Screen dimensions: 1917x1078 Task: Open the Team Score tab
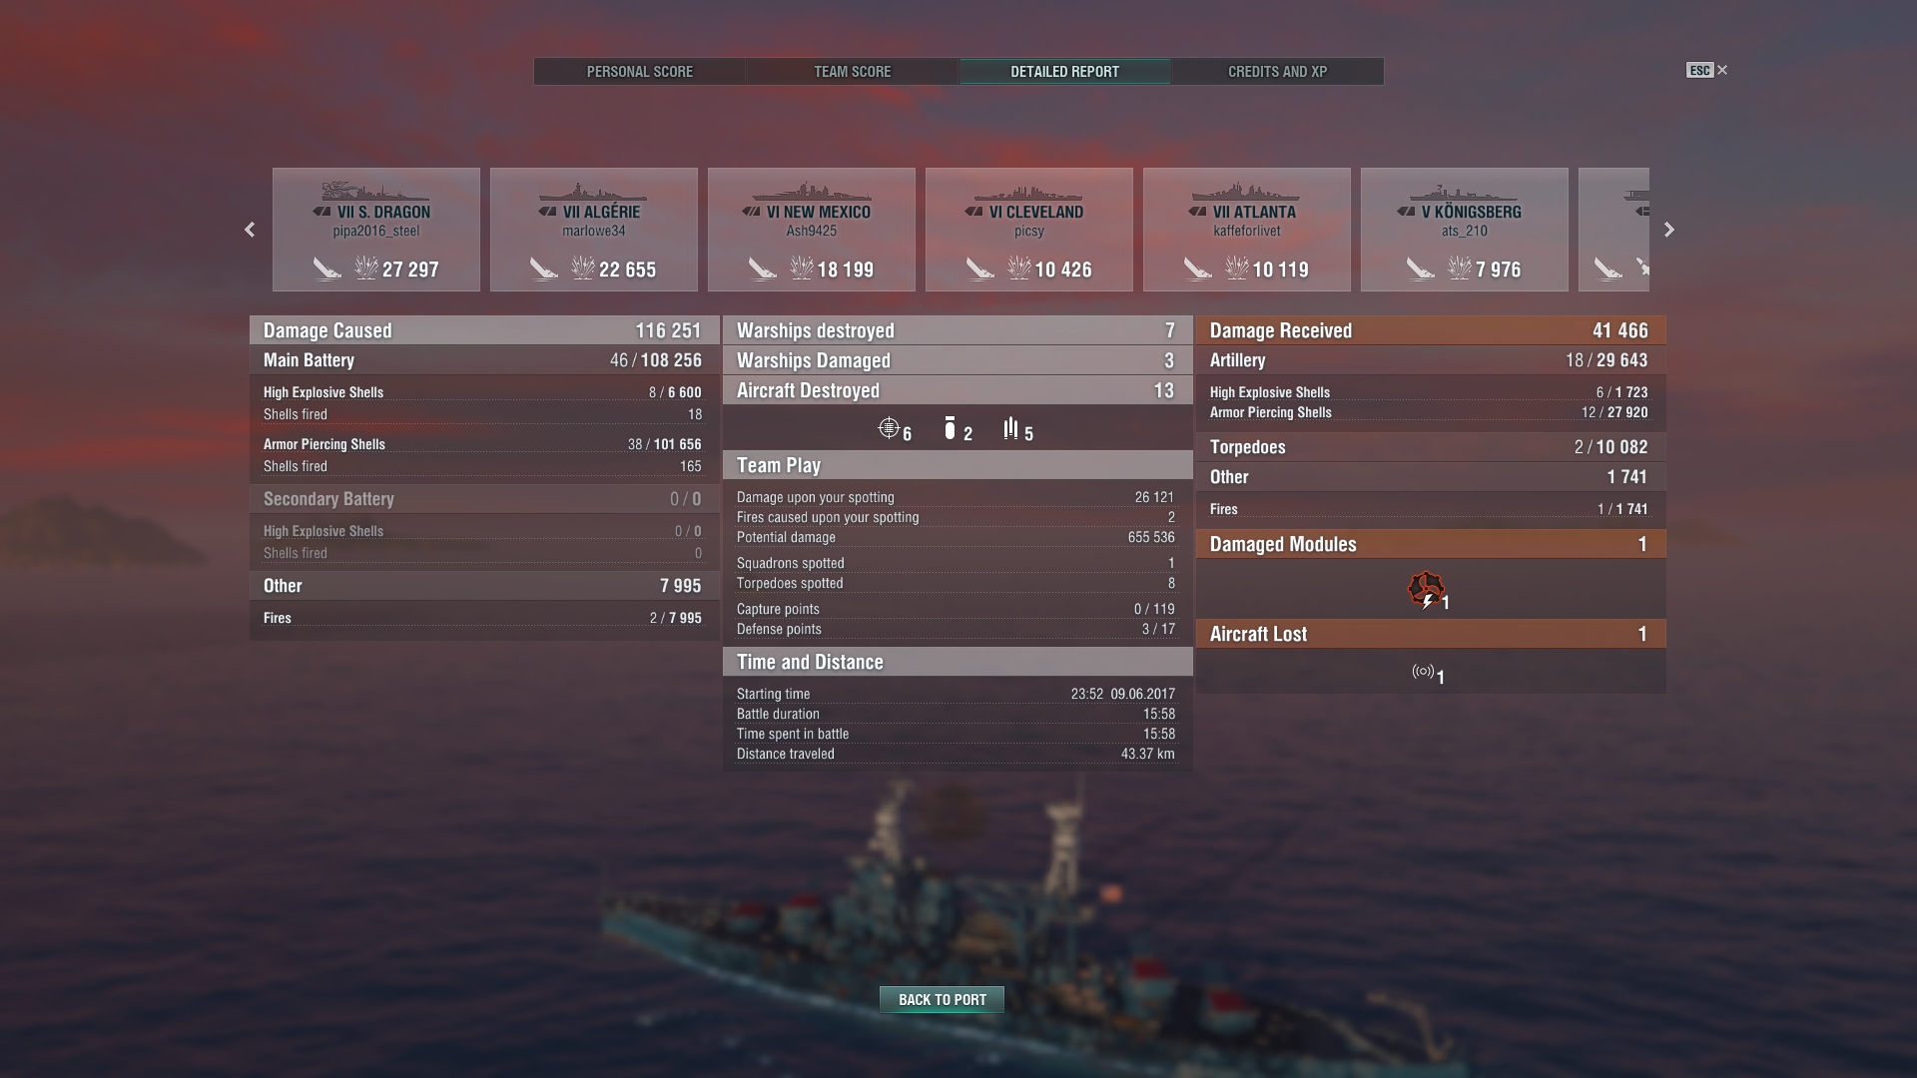click(x=853, y=72)
